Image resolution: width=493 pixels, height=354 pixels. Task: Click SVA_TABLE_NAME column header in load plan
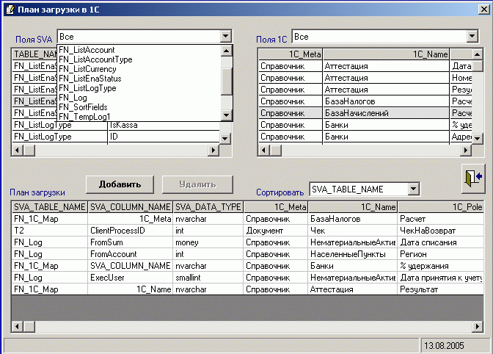[50, 206]
